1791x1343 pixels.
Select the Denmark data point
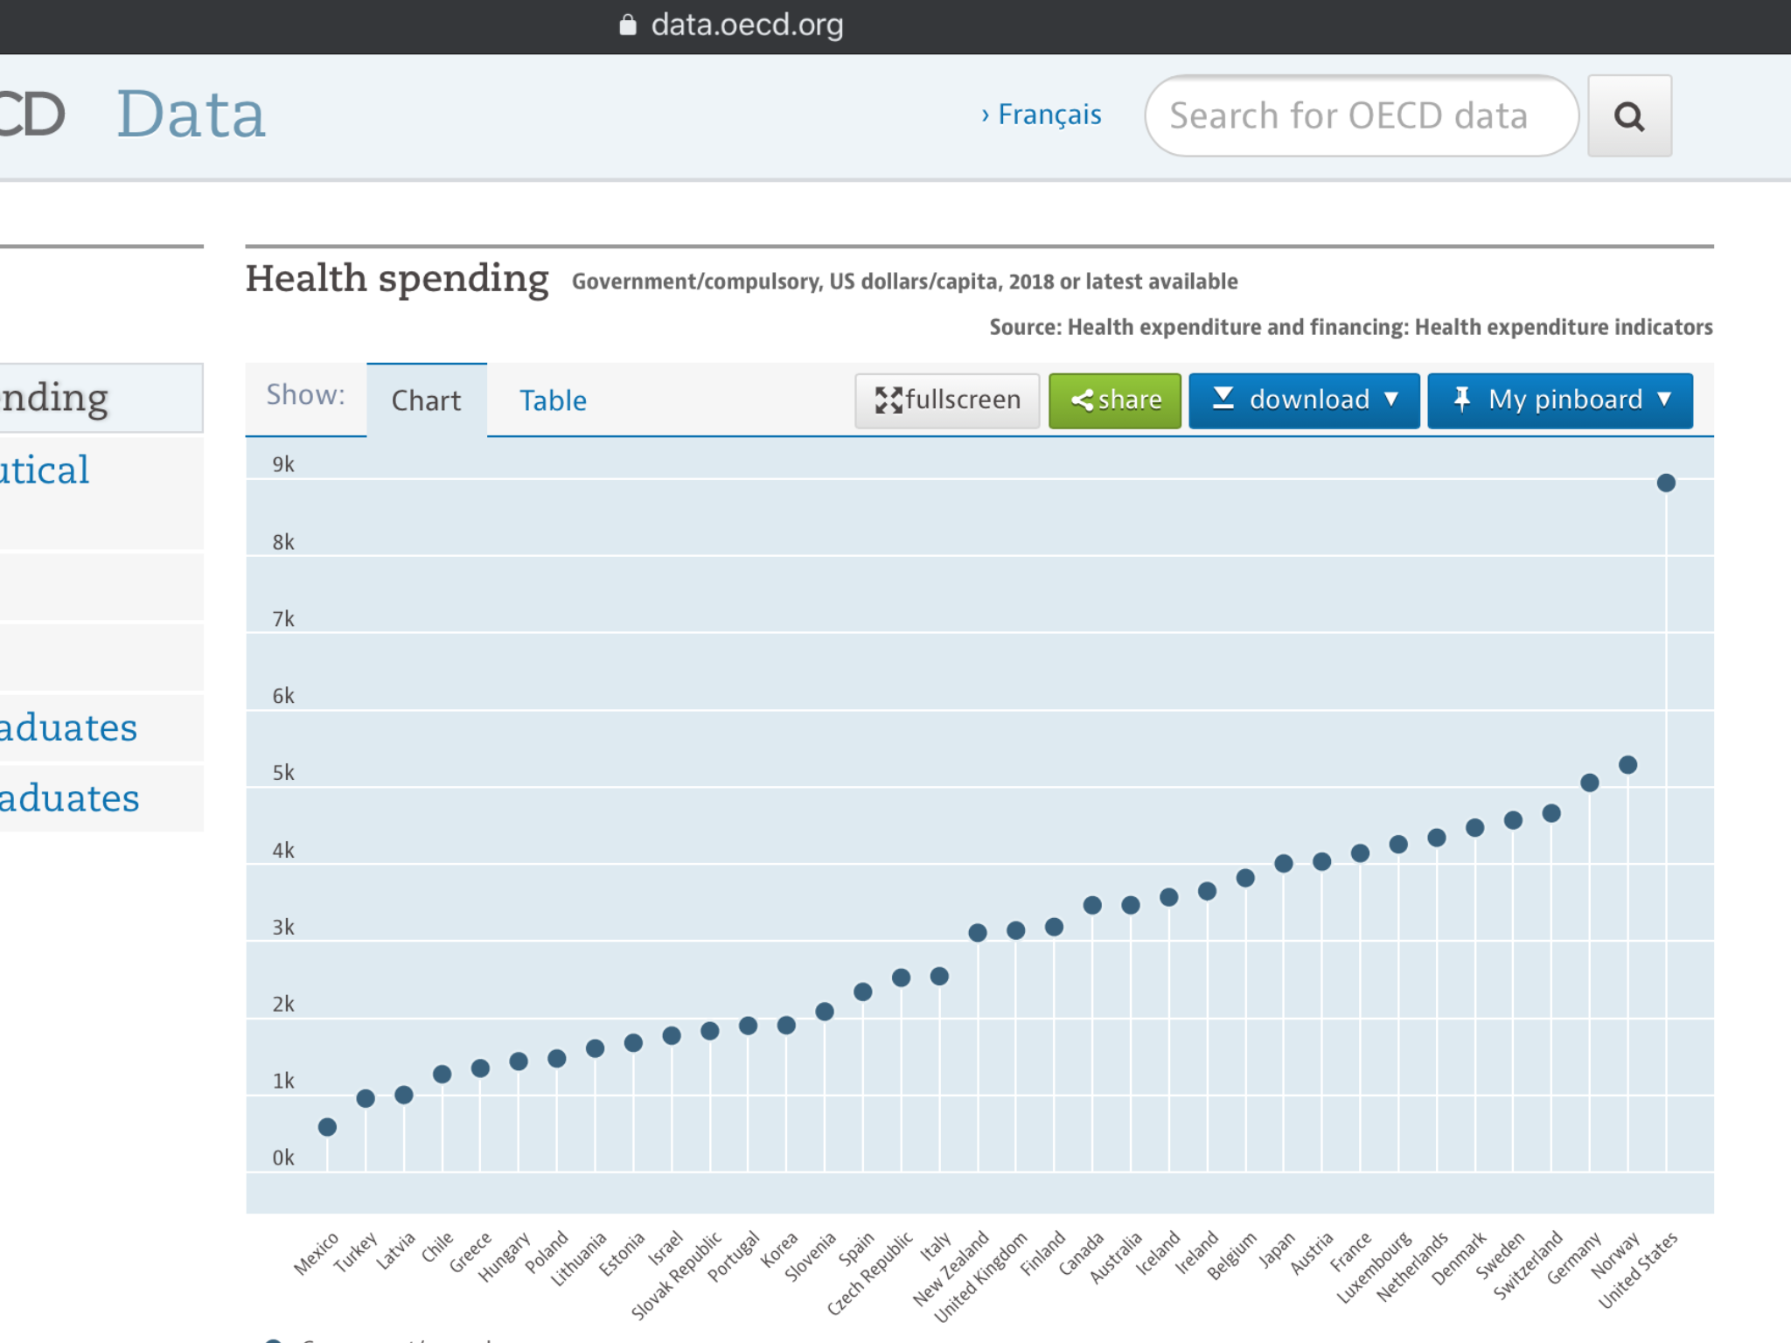[x=1474, y=827]
